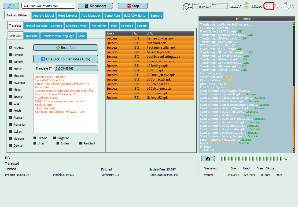
Task: Click the APK column header
Action: click(x=170, y=34)
